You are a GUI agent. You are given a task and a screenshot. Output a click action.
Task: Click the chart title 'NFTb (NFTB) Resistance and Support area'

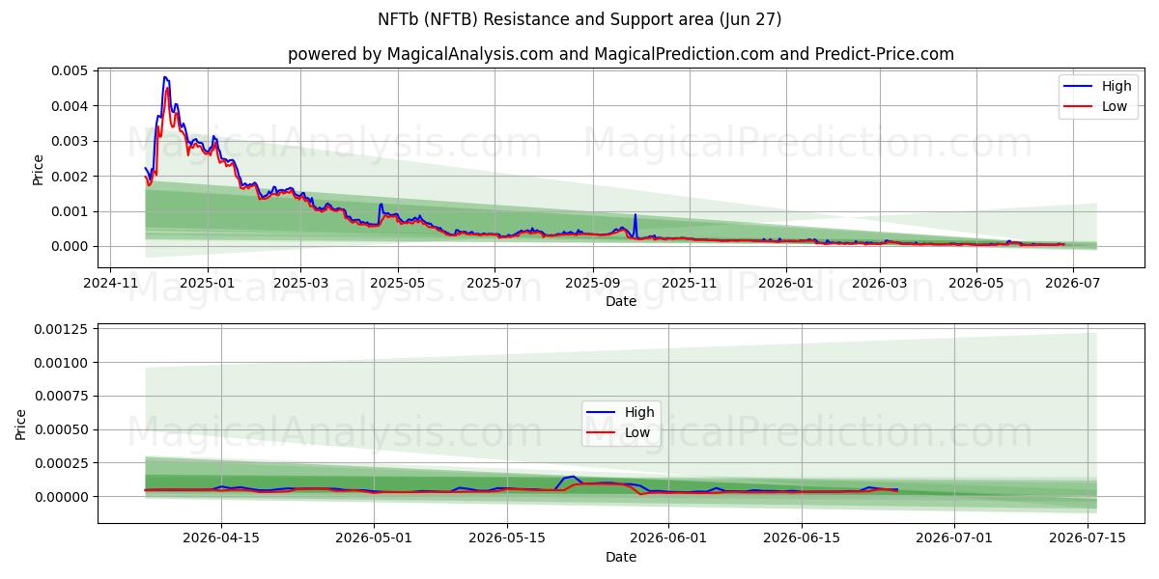pos(579,19)
